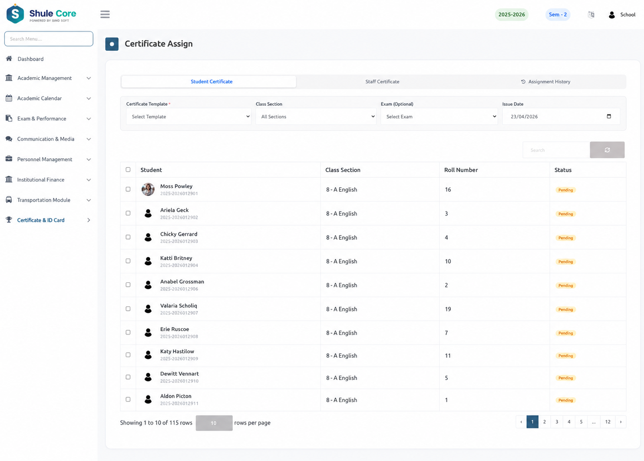Click the Personnel Management briefcase icon

coord(9,159)
